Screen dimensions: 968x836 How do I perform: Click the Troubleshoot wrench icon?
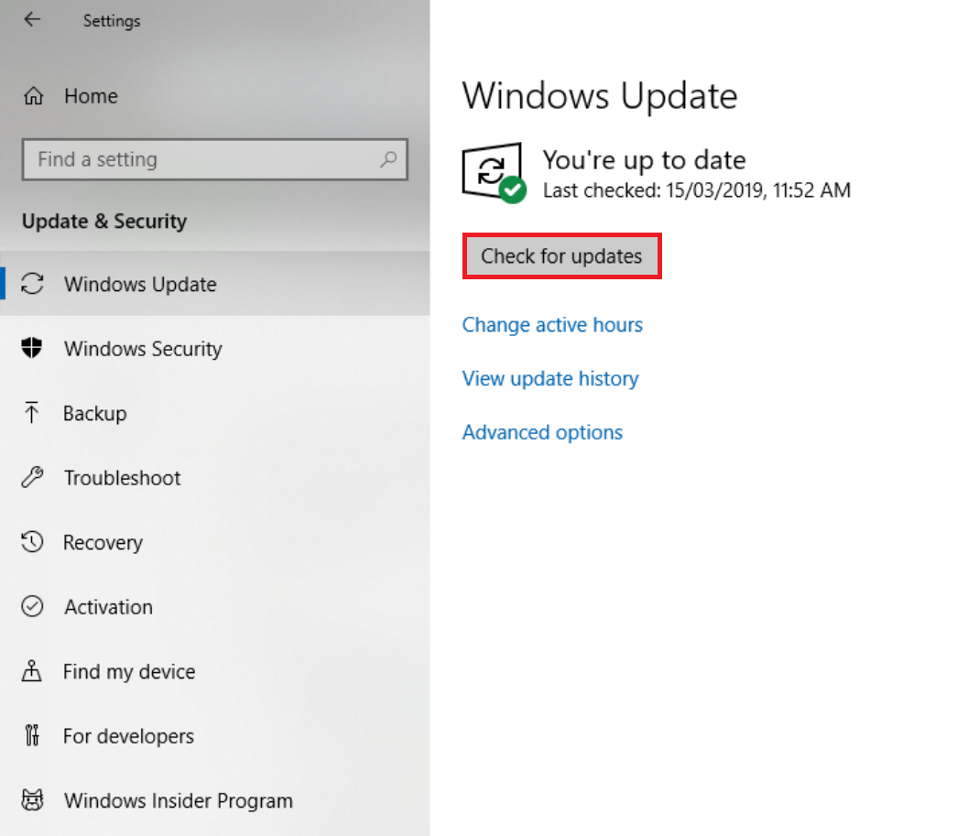point(33,478)
